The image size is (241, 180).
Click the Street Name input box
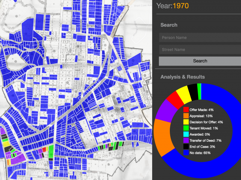(x=200, y=49)
